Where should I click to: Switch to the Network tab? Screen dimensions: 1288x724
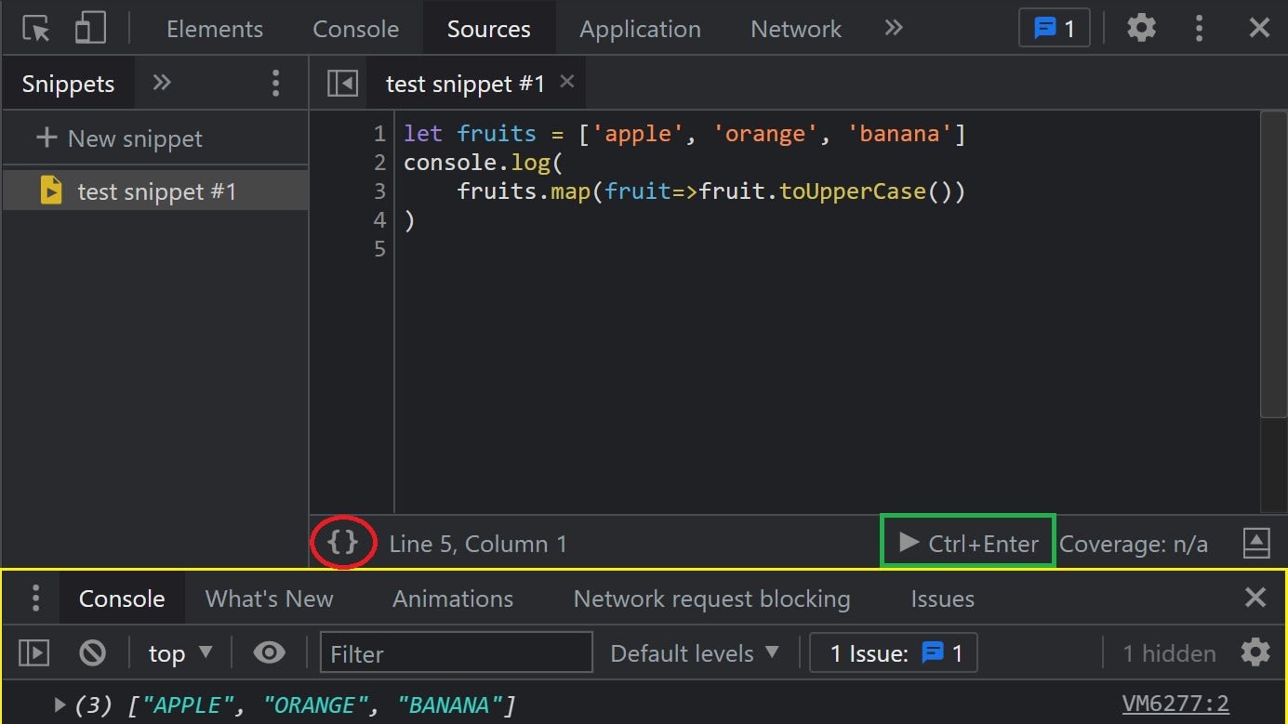[x=795, y=28]
